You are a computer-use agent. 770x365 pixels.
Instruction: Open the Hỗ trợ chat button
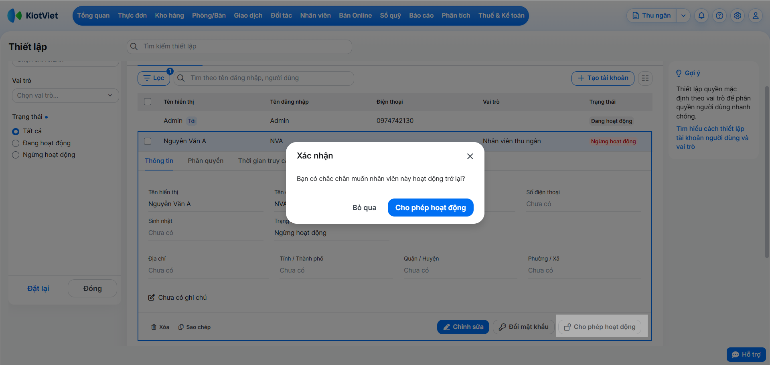(x=746, y=355)
